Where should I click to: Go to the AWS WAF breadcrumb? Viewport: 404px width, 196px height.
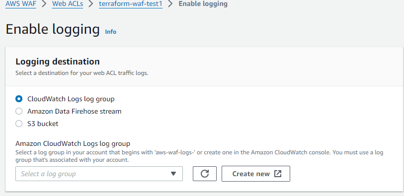pos(21,4)
